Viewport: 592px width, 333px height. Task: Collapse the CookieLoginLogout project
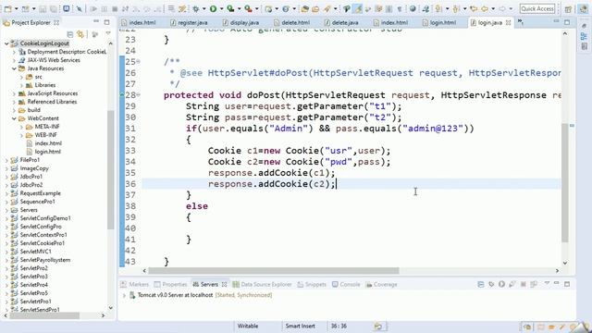coord(6,43)
